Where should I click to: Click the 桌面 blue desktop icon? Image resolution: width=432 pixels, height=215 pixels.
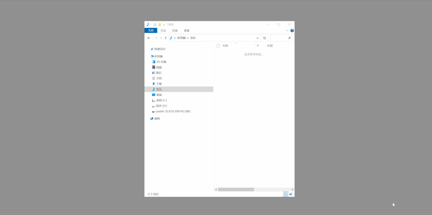(x=154, y=95)
